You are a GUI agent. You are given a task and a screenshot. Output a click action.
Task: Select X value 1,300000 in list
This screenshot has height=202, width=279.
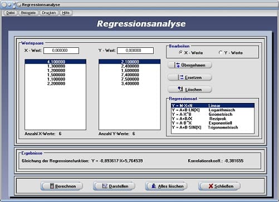pos(56,66)
